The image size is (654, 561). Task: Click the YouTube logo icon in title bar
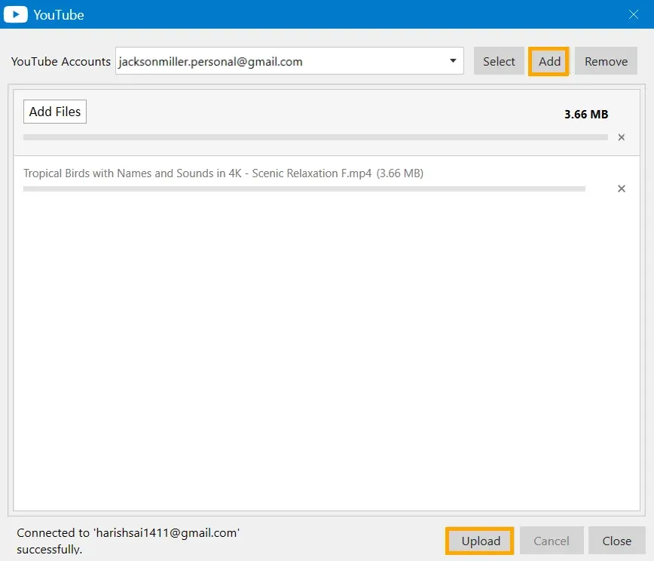coord(15,14)
